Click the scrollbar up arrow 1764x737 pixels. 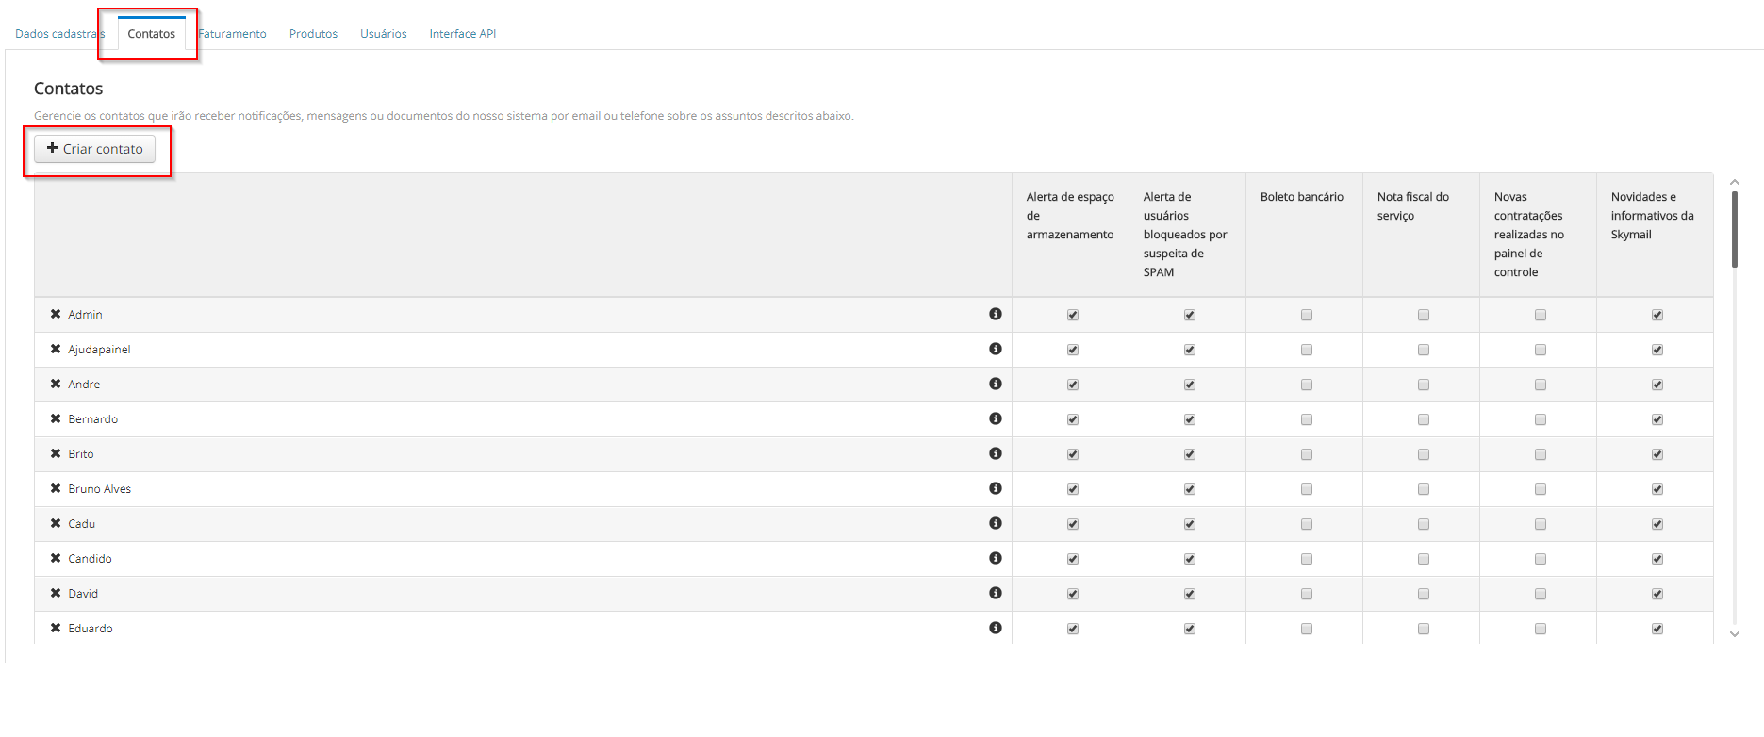[1734, 182]
